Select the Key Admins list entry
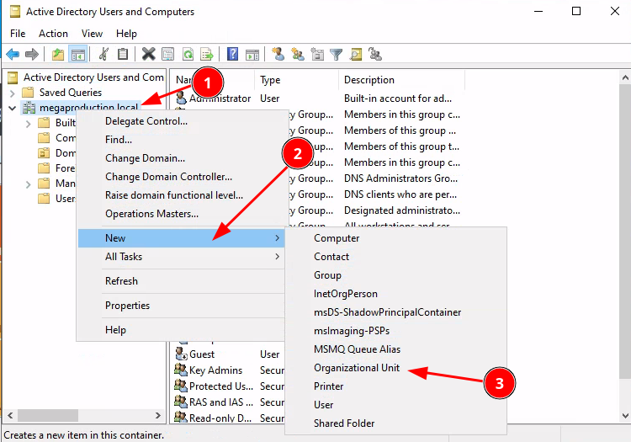Image resolution: width=631 pixels, height=442 pixels. pyautogui.click(x=215, y=370)
